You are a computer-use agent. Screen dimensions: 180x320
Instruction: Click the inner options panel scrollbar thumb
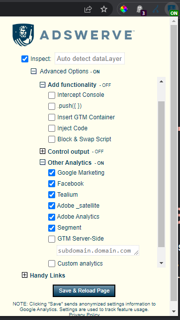(x=161, y=174)
